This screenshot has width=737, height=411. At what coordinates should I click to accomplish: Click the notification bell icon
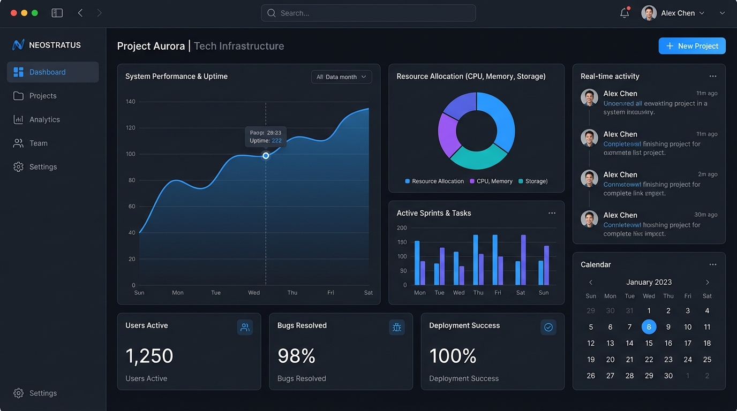click(x=624, y=13)
